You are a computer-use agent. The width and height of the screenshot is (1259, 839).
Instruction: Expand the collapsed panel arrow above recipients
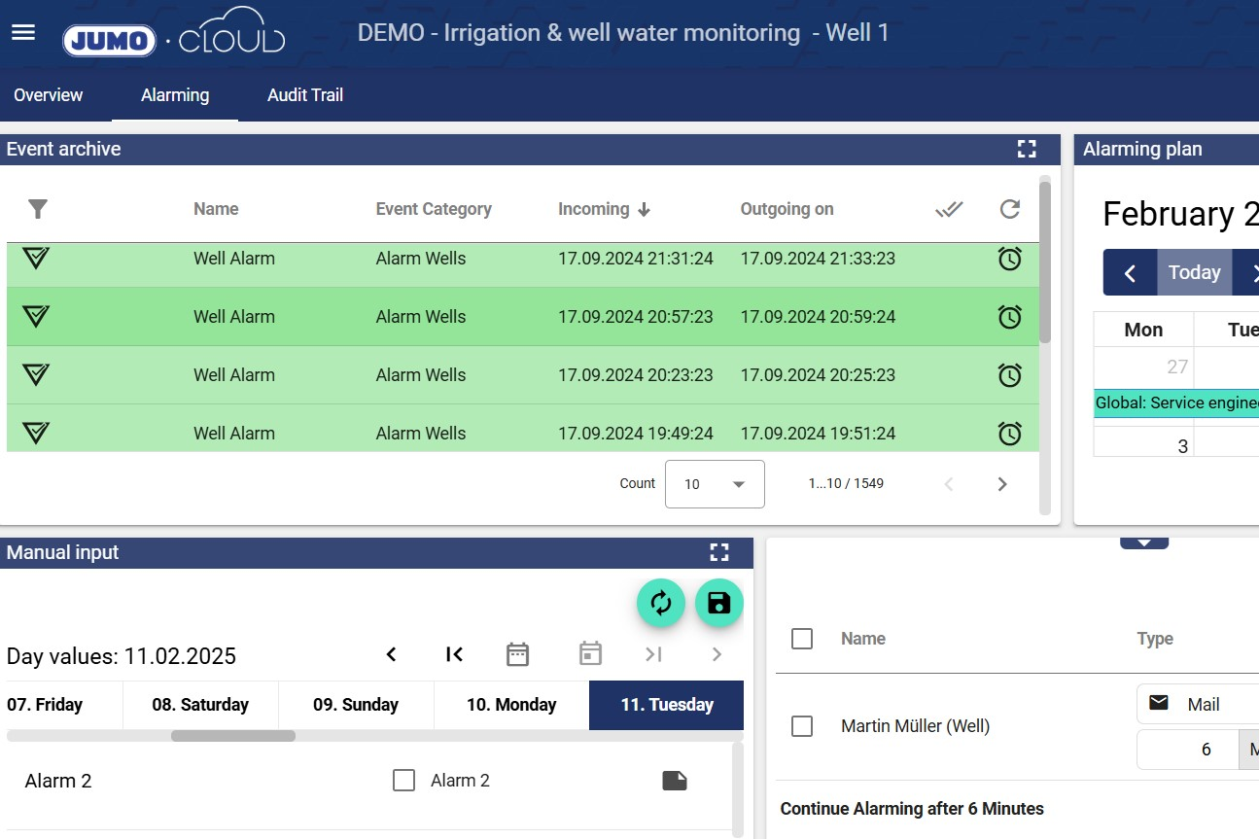point(1144,542)
